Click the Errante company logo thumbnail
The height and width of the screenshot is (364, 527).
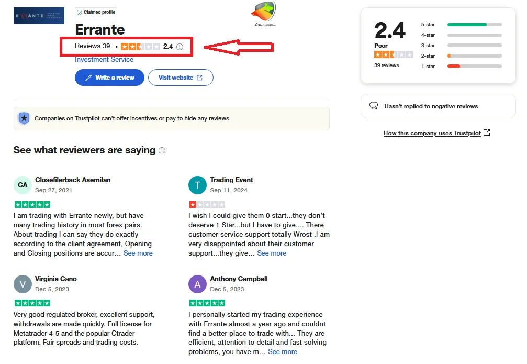(39, 16)
